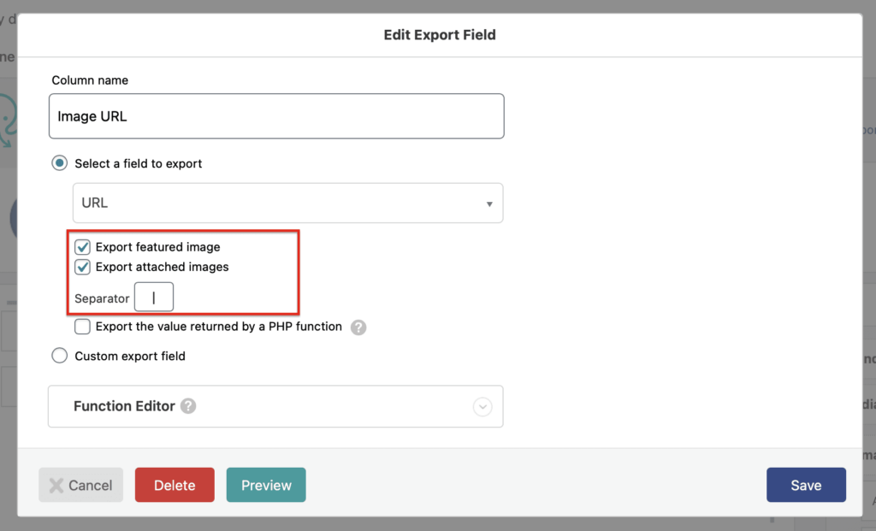The width and height of the screenshot is (876, 531).
Task: Enable the PHP function export checkbox
Action: (82, 327)
